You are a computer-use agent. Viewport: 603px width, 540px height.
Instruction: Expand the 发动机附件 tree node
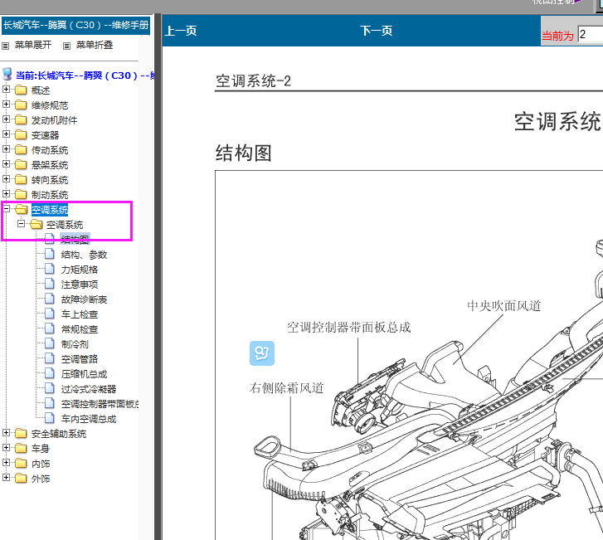pos(6,119)
